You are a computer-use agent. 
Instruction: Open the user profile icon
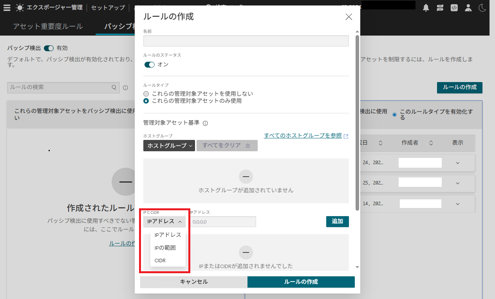pyautogui.click(x=468, y=7)
